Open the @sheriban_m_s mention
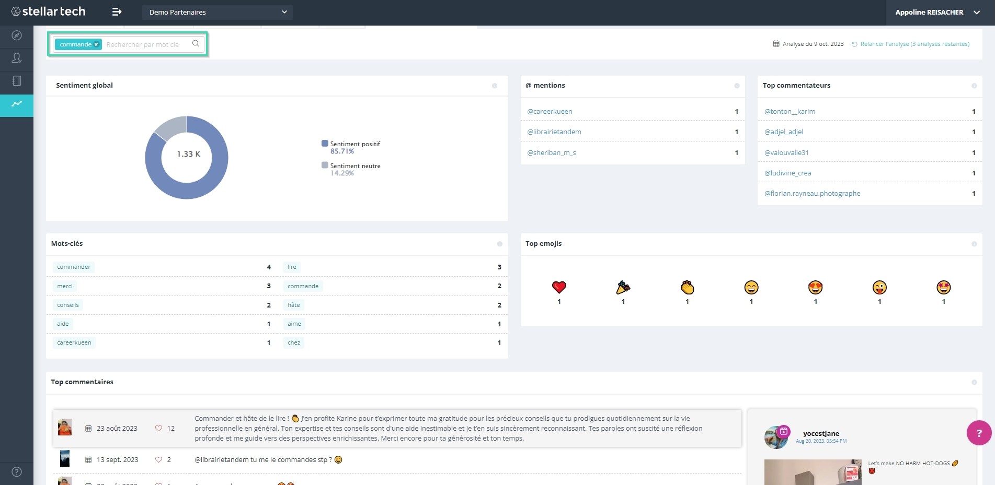 click(552, 152)
